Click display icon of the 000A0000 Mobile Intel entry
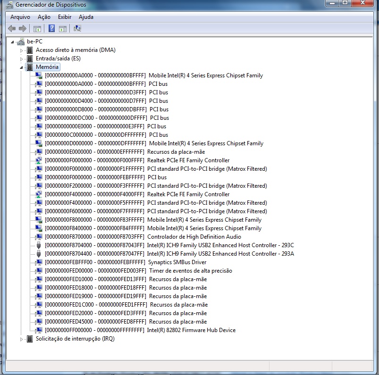 tap(39, 75)
